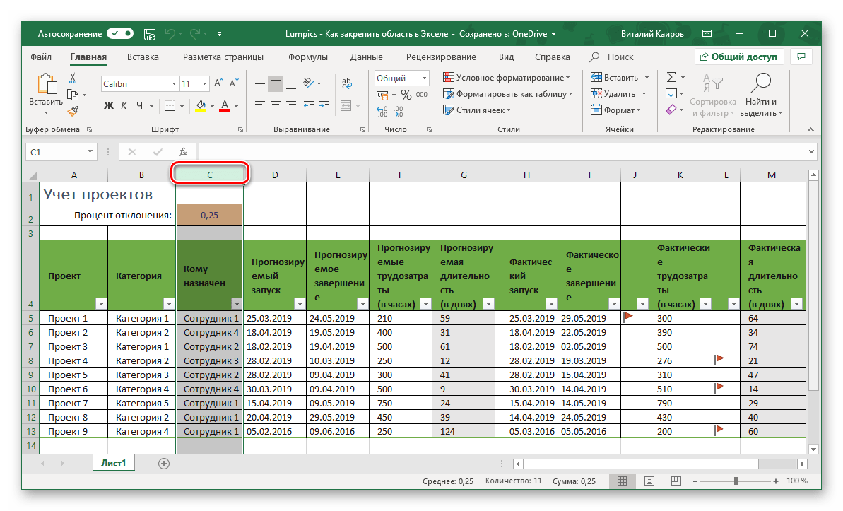This screenshot has width=843, height=511.
Task: Click the Wrap Text icon
Action: [347, 83]
